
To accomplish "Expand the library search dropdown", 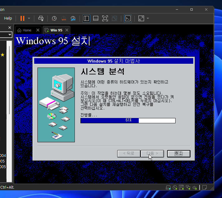I will pos(10,35).
